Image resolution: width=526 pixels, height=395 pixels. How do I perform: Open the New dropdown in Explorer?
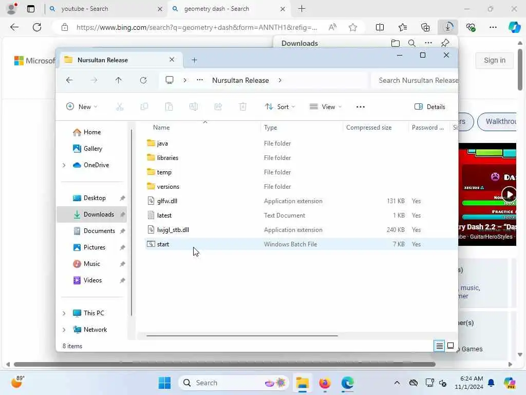pyautogui.click(x=82, y=107)
